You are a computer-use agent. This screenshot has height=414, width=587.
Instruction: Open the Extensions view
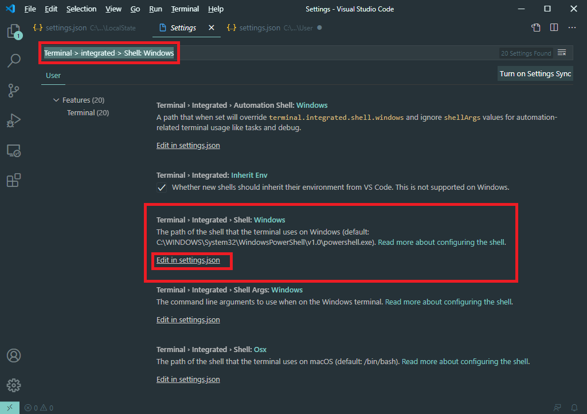point(14,180)
